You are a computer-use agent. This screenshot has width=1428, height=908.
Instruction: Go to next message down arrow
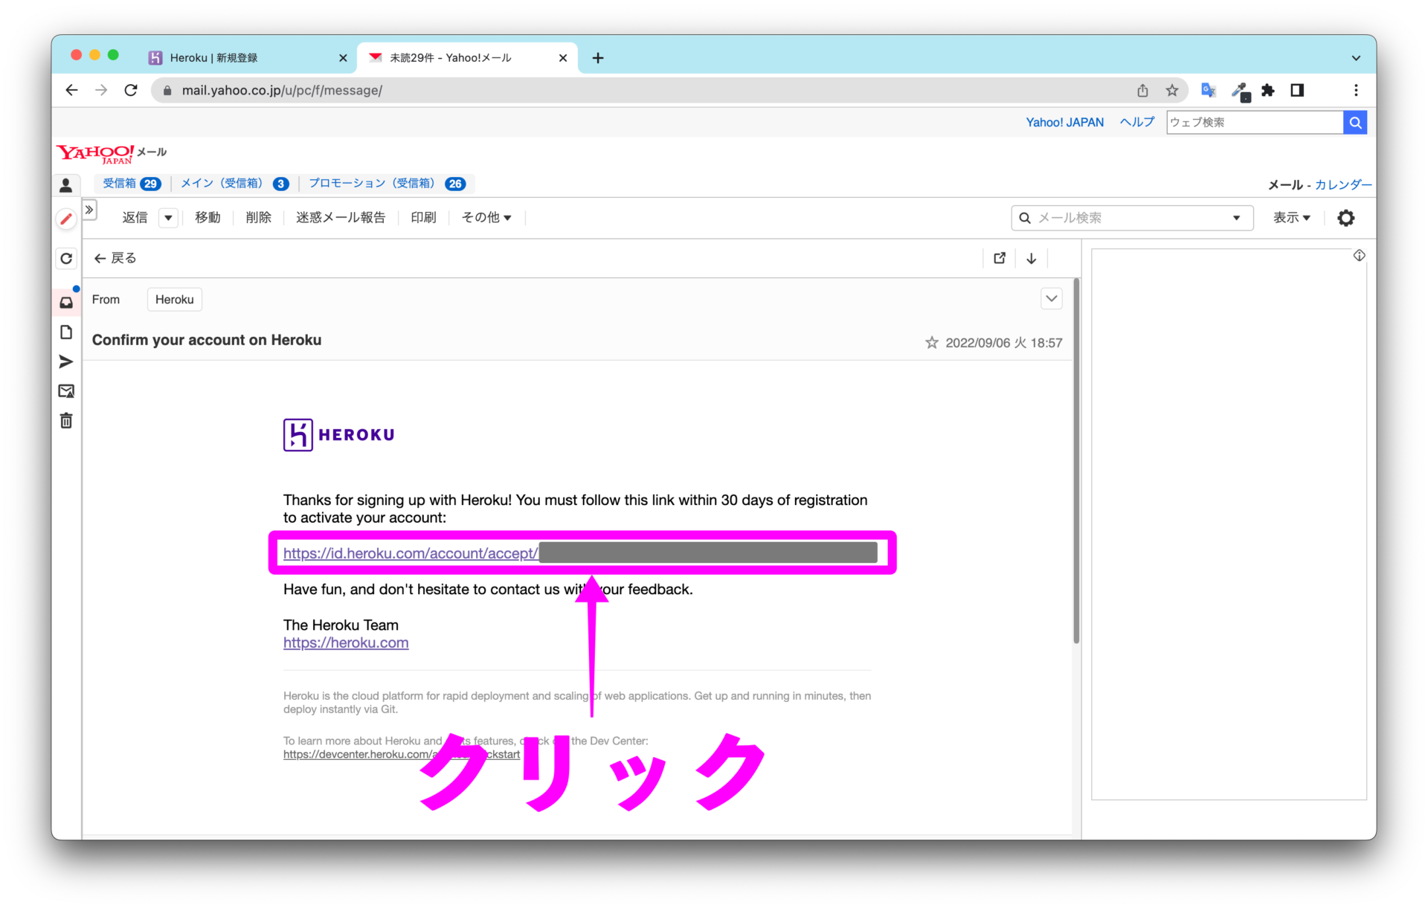point(1032,258)
